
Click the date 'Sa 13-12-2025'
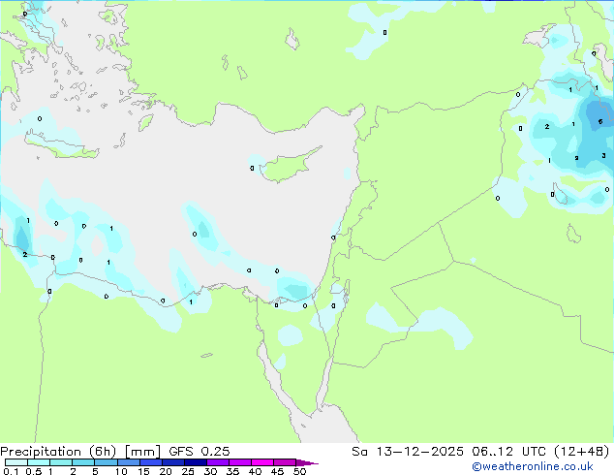coord(408,452)
